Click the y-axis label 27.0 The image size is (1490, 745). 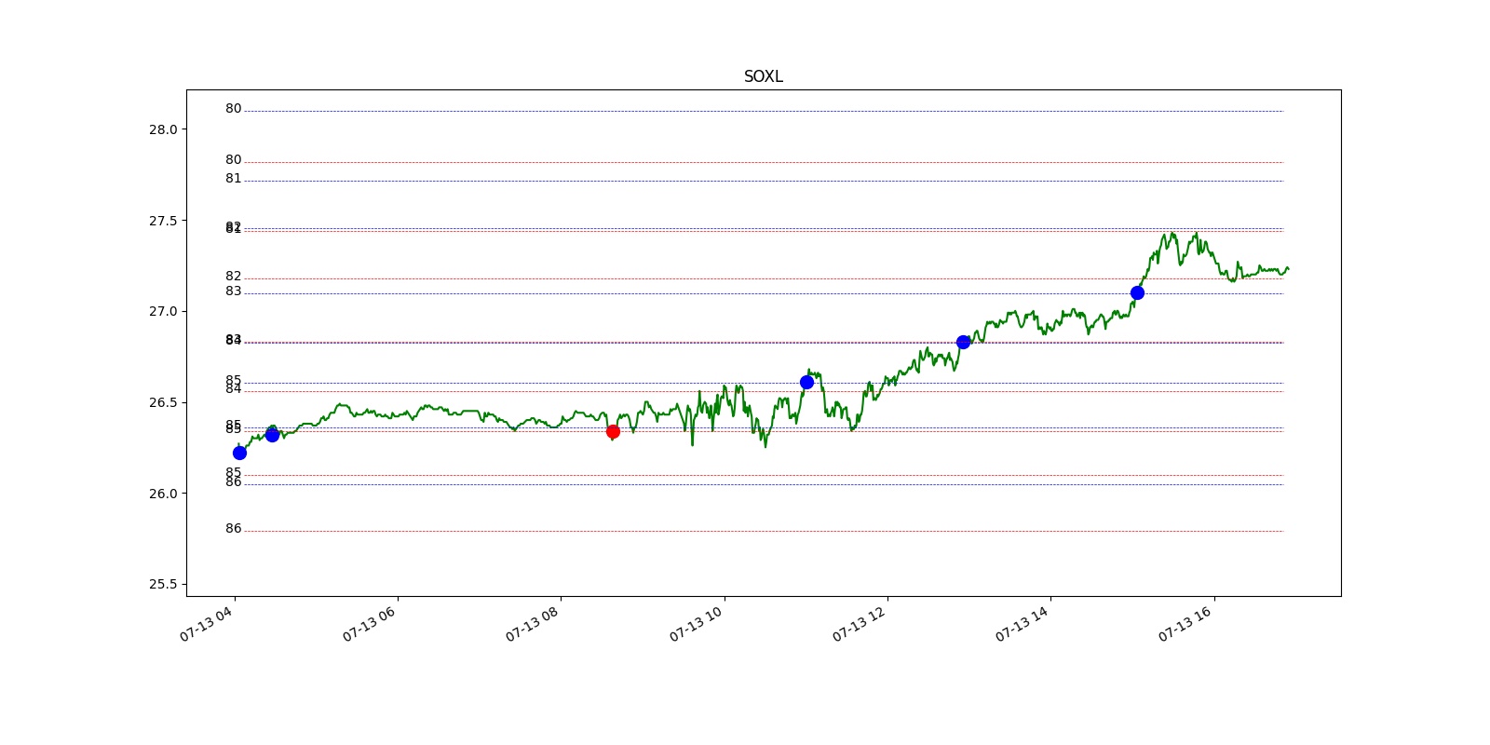163,311
